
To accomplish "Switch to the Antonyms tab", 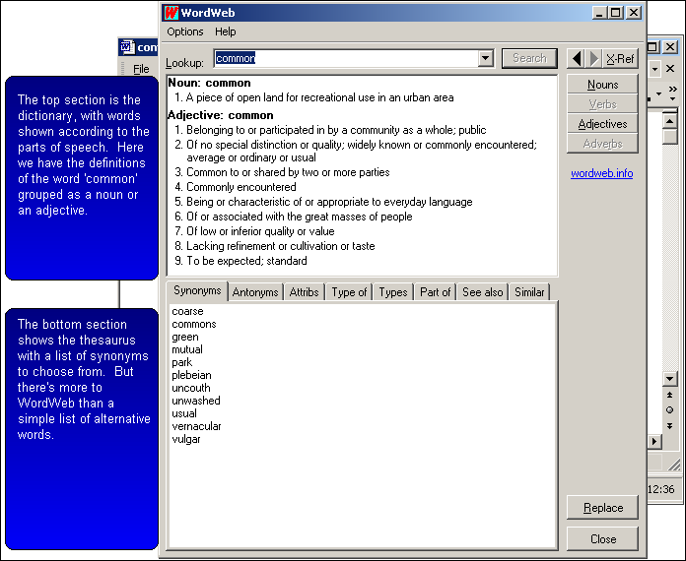I will (x=255, y=292).
